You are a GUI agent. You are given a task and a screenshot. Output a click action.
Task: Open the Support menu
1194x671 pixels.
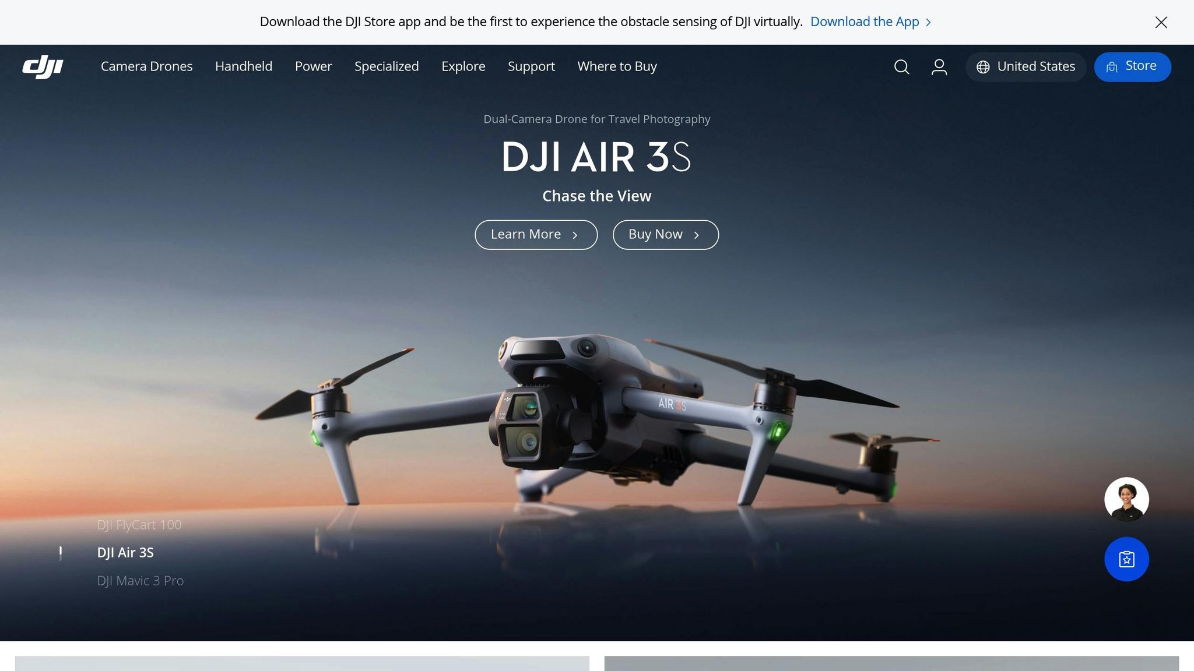pos(531,66)
